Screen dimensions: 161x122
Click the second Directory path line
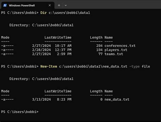click(41, 79)
